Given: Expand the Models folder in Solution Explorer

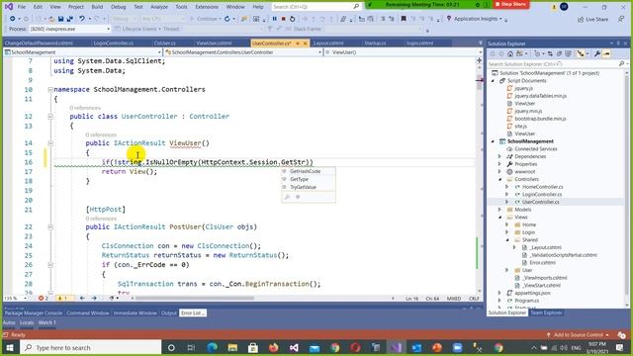Looking at the screenshot, I should click(x=499, y=210).
